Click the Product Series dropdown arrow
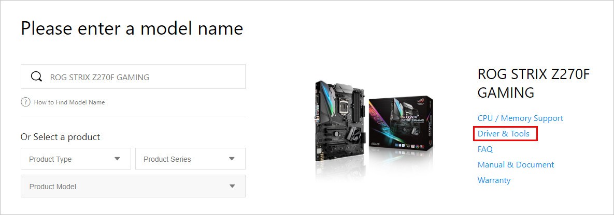This screenshot has height=215, width=614. [x=232, y=159]
